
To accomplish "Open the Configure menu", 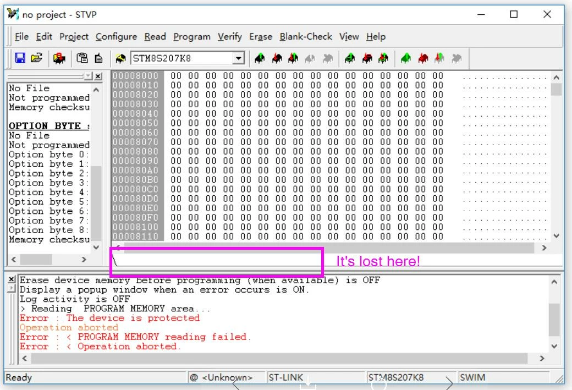I will pyautogui.click(x=116, y=36).
